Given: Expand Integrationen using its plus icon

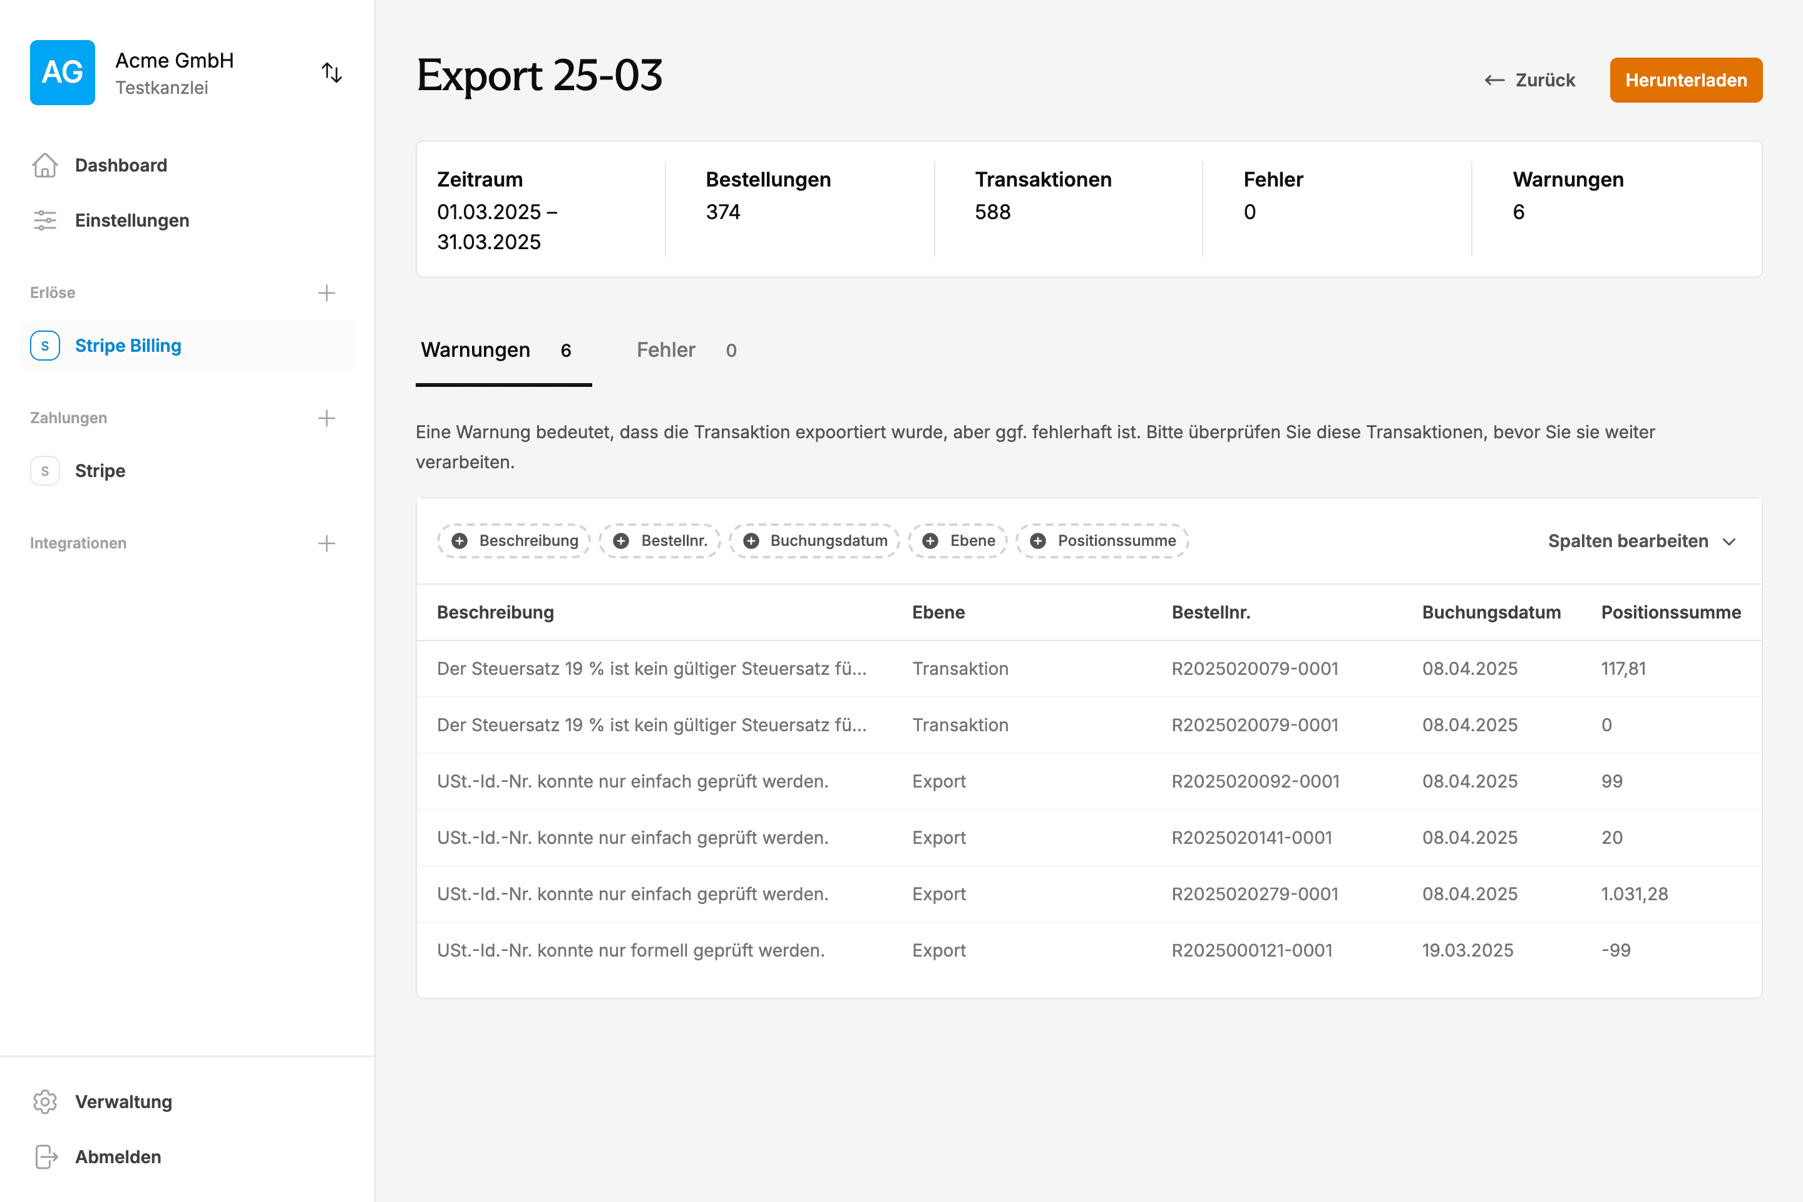Looking at the screenshot, I should pyautogui.click(x=327, y=543).
